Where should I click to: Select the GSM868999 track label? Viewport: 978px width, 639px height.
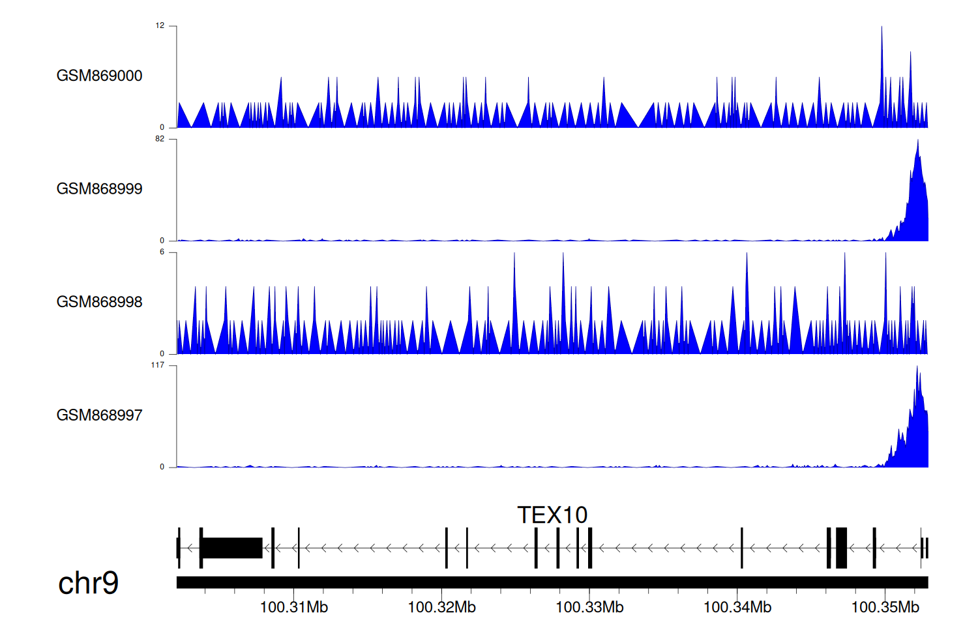[x=99, y=188]
